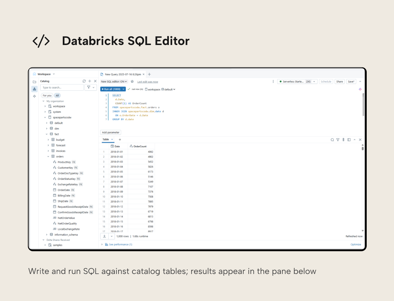This screenshot has height=301, width=394.
Task: Open the folder browser icon in left sidebar
Action: click(34, 82)
